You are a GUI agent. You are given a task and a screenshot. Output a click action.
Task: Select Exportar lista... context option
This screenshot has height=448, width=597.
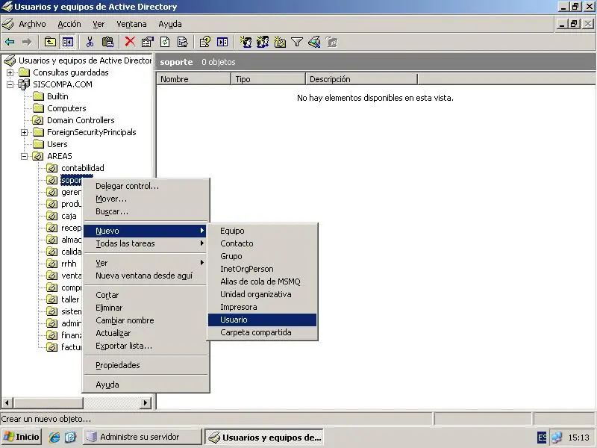(x=146, y=346)
